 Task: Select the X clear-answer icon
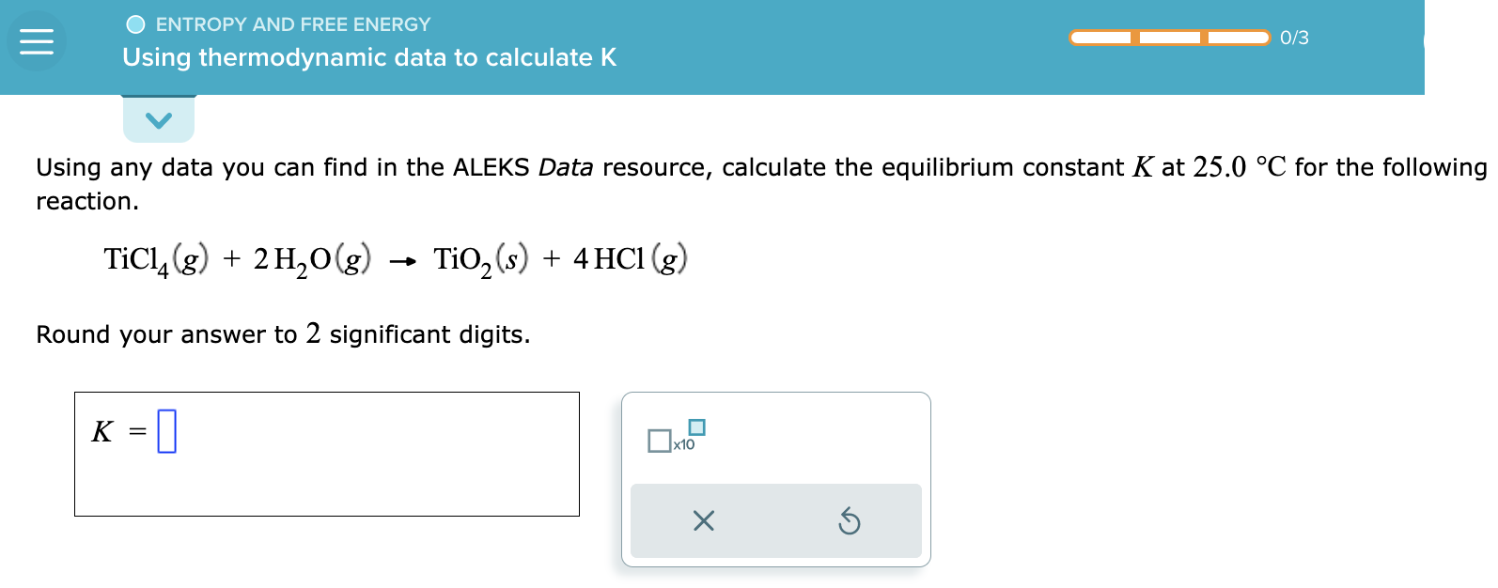703,521
